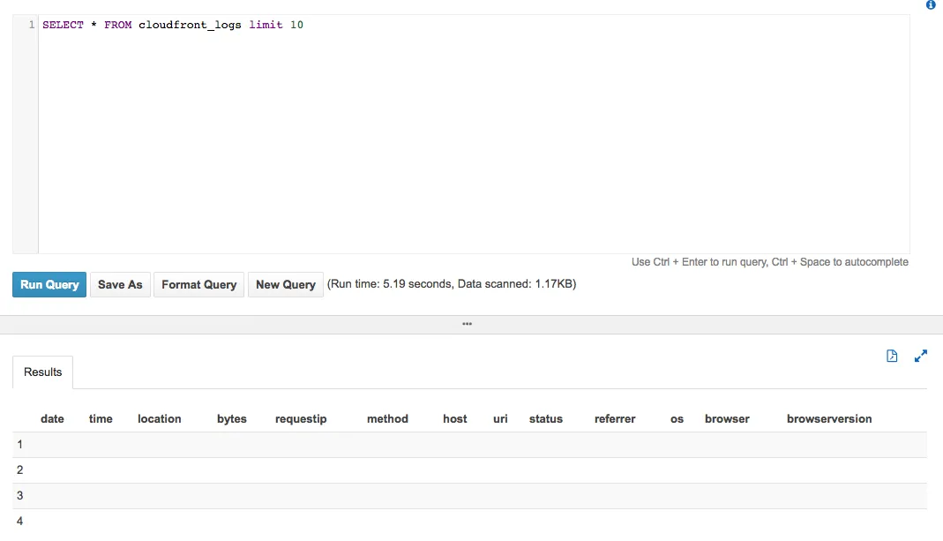The image size is (943, 541).
Task: Click the three-dot pane divider handle
Action: (467, 324)
